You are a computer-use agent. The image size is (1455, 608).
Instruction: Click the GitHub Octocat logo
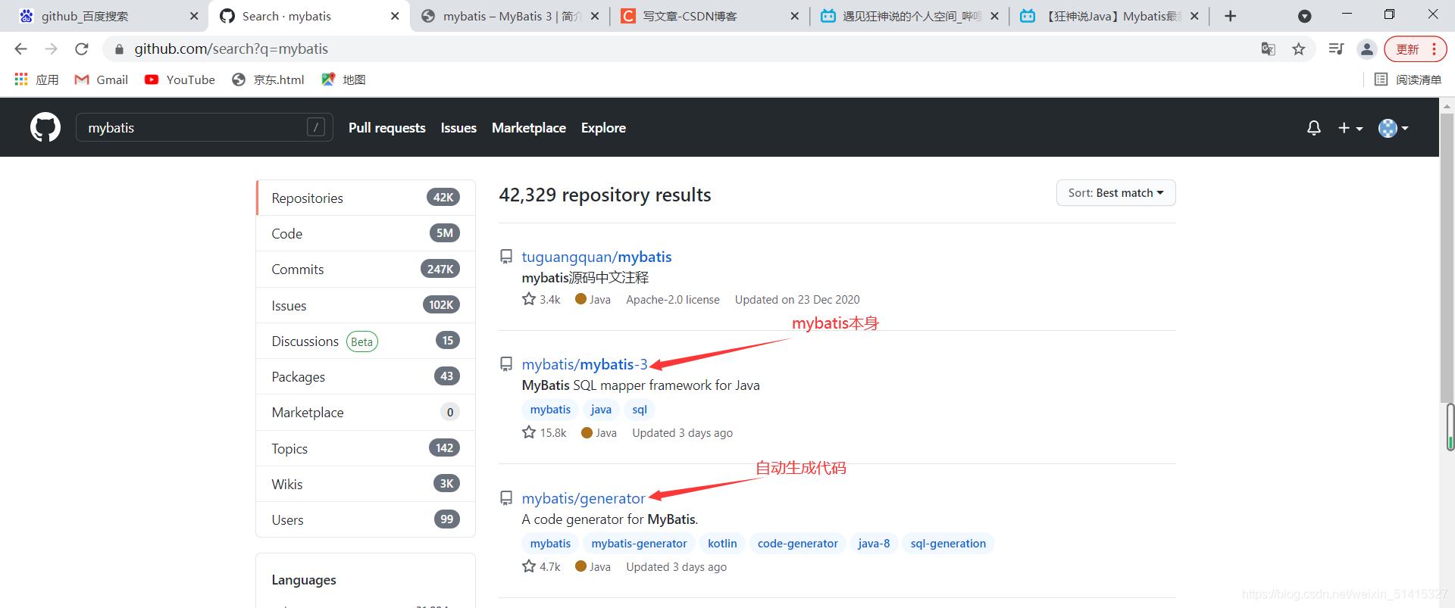tap(45, 127)
